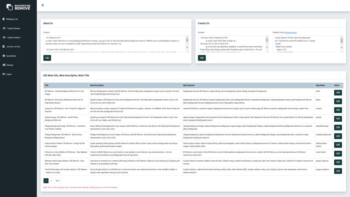Open the HubSpot Create Account link
The image size is (350, 197).
click(x=291, y=33)
